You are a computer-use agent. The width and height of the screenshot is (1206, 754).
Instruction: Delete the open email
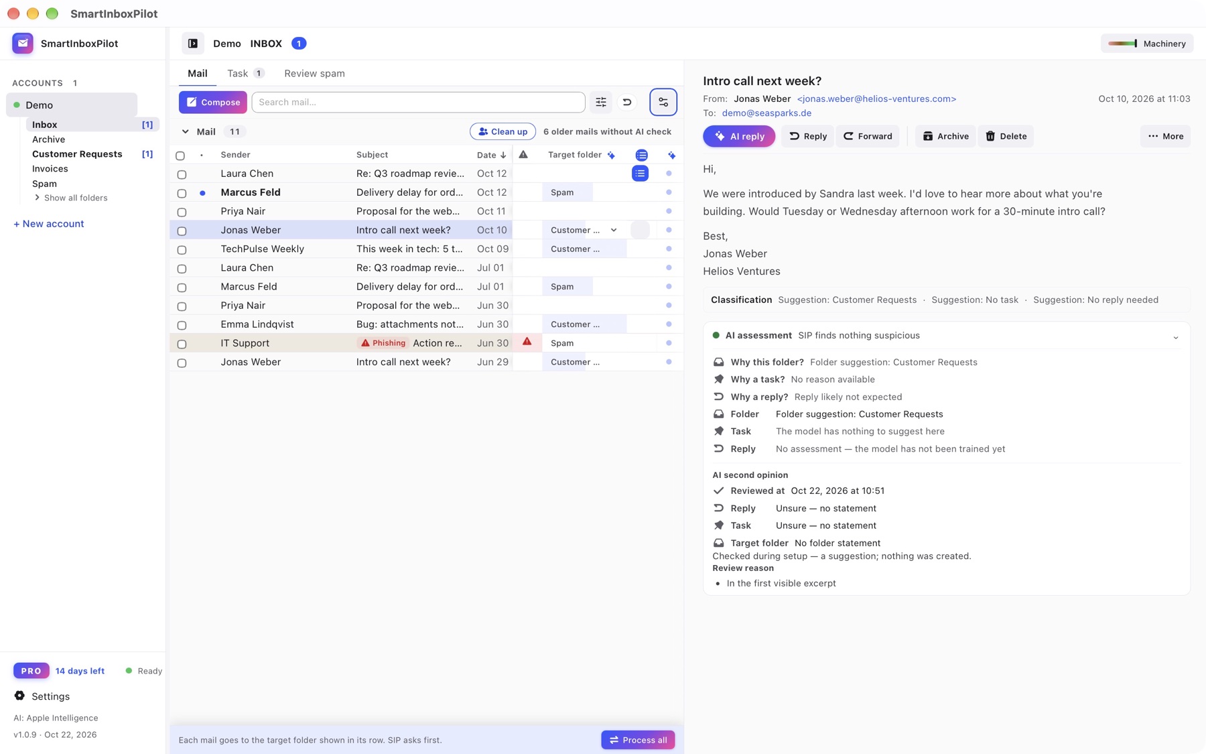coord(1006,136)
